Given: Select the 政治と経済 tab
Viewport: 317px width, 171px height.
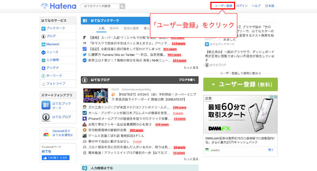Looking at the screenshot, I should click(131, 28).
